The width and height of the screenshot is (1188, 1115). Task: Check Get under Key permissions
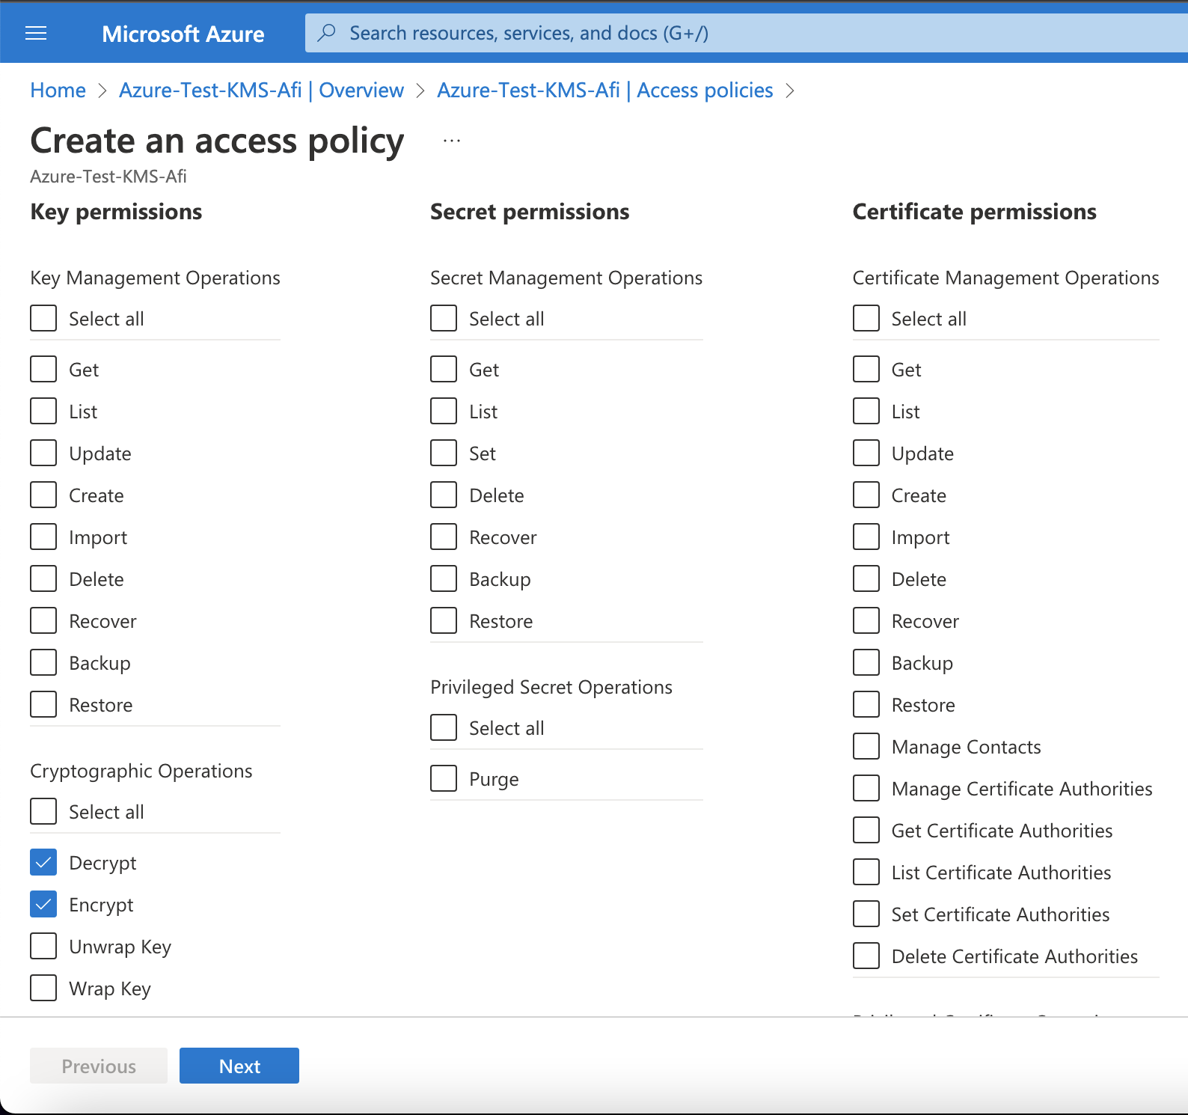click(43, 369)
